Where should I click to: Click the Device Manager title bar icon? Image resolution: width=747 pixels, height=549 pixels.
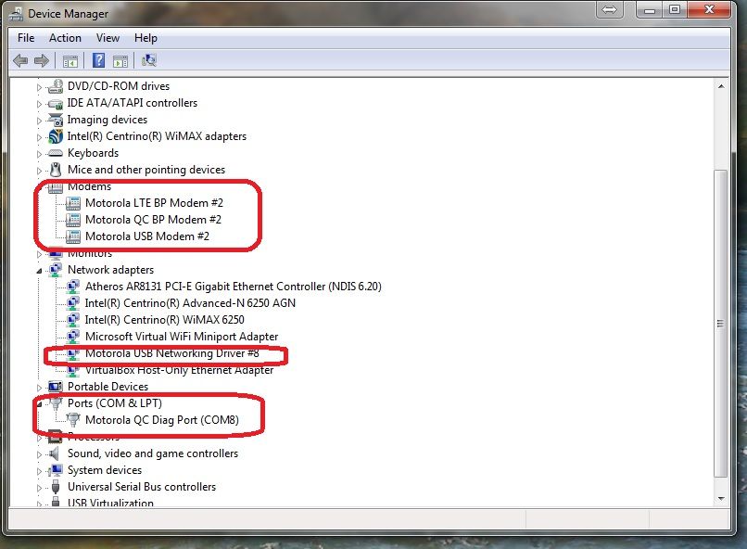[16, 14]
